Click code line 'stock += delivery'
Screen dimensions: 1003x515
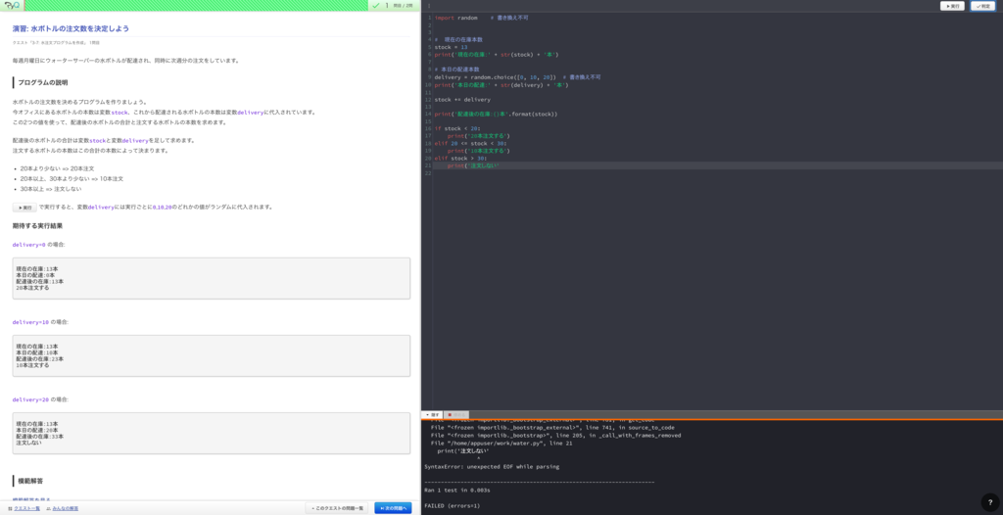point(462,100)
